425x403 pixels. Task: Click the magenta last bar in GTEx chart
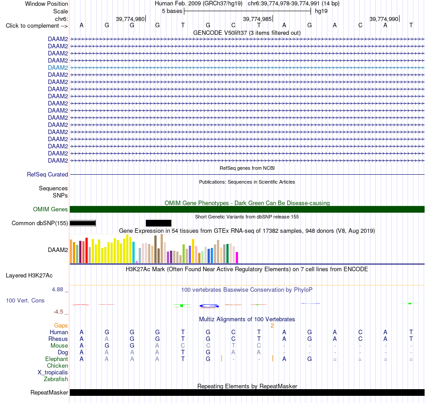[237, 258]
